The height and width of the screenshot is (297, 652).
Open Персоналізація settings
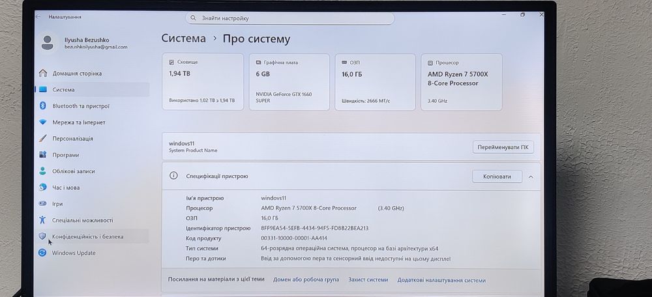72,139
